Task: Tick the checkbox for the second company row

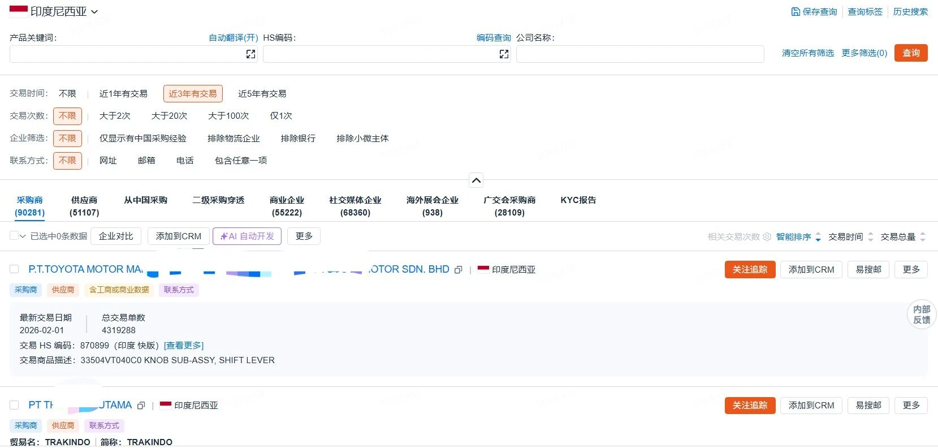Action: (x=15, y=405)
